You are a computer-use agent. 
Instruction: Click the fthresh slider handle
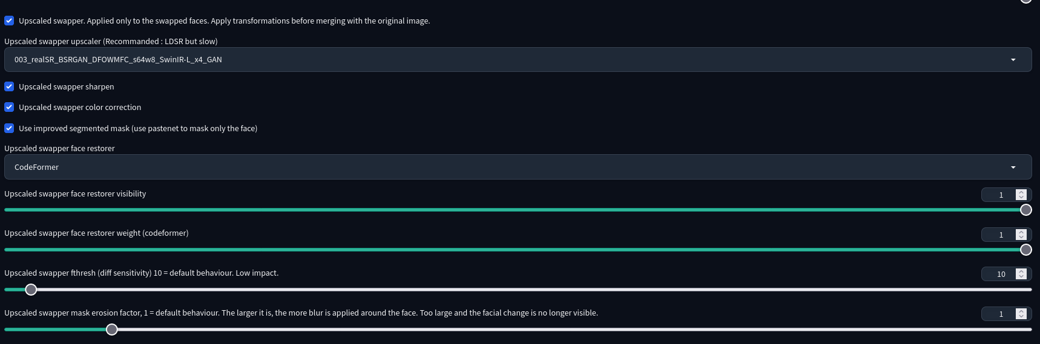(x=31, y=290)
